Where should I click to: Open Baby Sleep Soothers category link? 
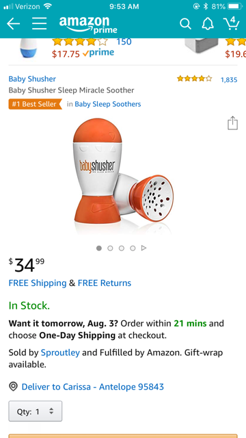[108, 104]
